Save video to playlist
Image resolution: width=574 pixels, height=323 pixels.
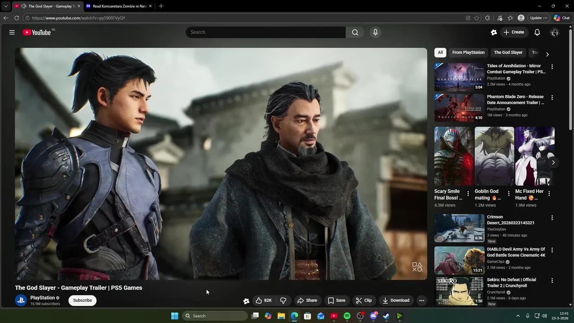point(336,301)
